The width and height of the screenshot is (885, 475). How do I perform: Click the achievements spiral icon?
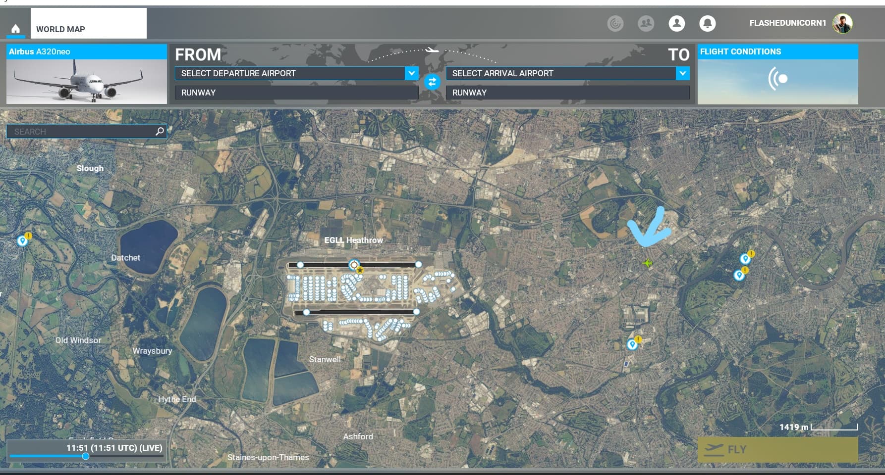click(615, 23)
